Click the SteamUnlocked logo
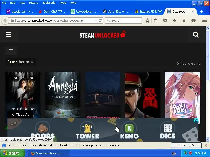 pyautogui.click(x=102, y=35)
